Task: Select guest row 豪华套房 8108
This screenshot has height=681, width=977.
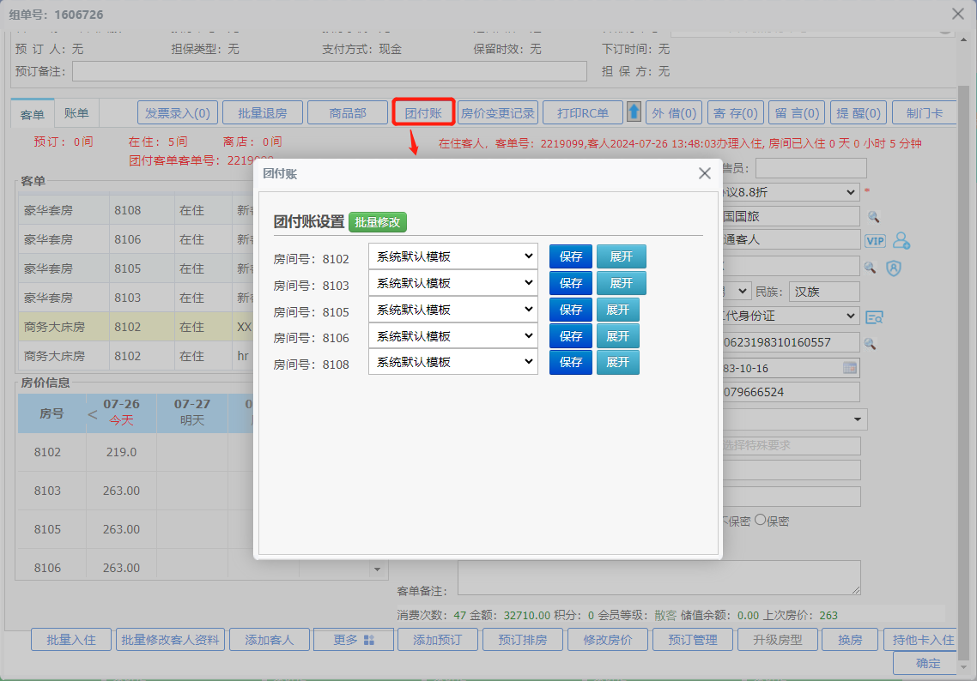Action: coord(136,210)
